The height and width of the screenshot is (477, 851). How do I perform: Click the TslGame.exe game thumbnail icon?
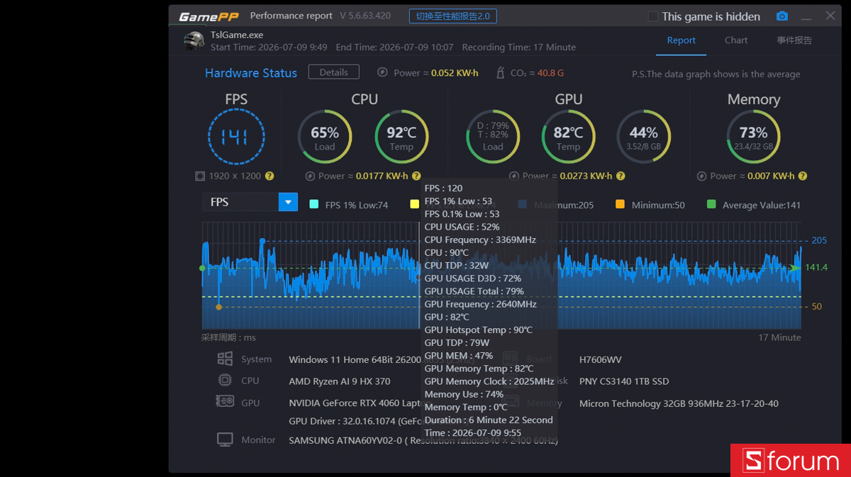pyautogui.click(x=194, y=41)
